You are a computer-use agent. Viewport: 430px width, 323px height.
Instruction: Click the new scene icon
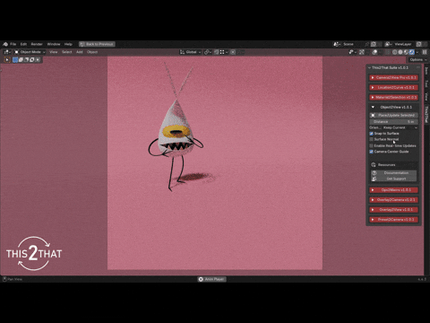coord(374,44)
